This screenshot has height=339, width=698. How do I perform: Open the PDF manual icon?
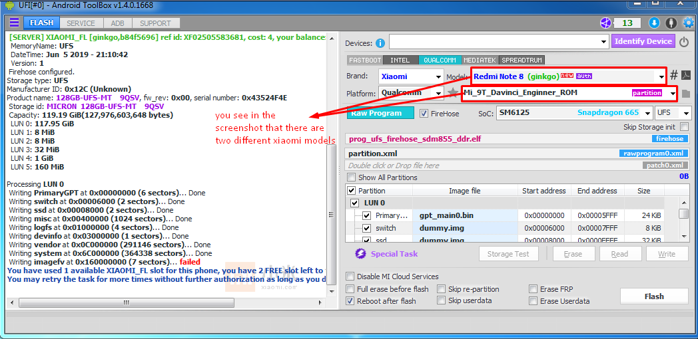(685, 74)
